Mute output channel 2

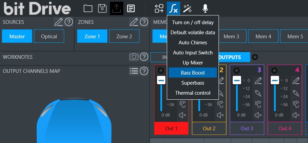click(x=220, y=115)
